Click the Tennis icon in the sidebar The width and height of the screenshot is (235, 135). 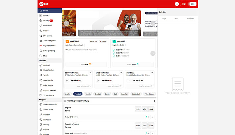pyautogui.click(x=41, y=75)
